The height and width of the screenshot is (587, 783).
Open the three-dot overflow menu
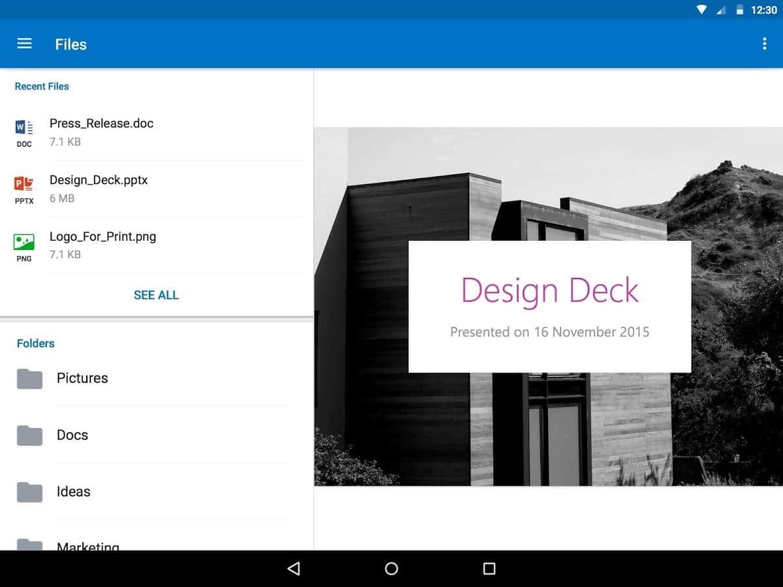[x=764, y=44]
